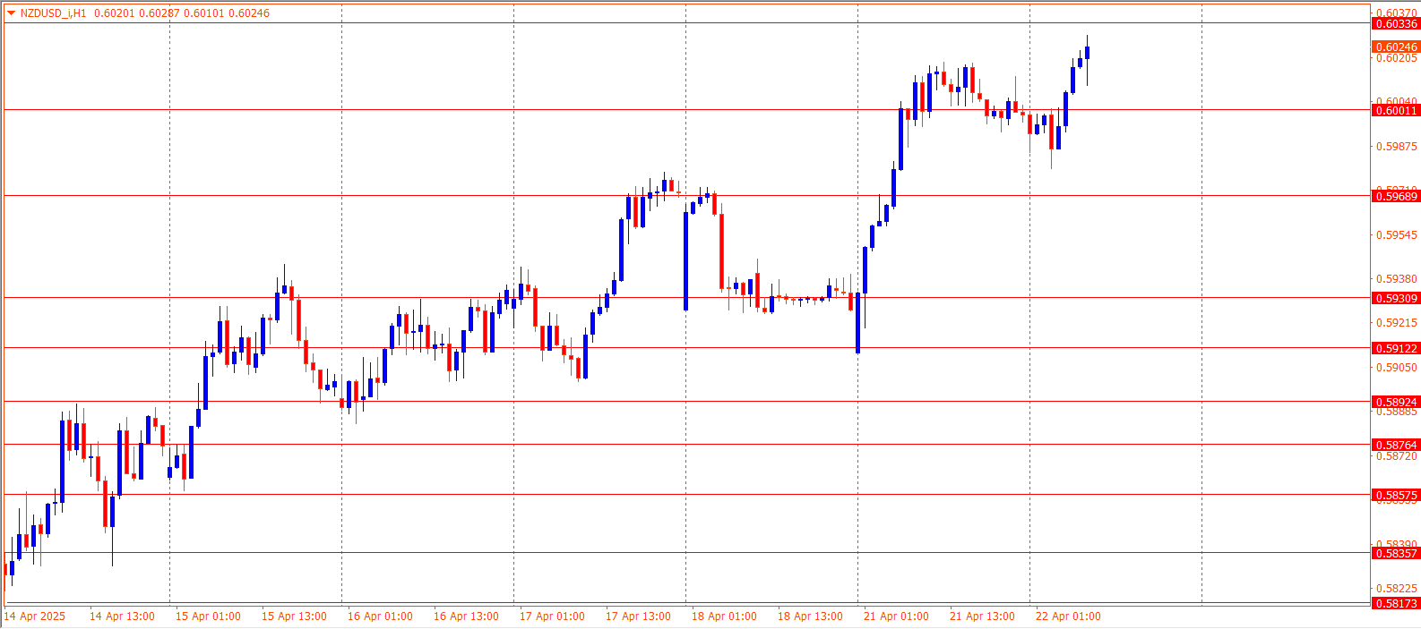The height and width of the screenshot is (629, 1421).
Task: Click the 0.59050 price scale value
Action: pos(1397,368)
